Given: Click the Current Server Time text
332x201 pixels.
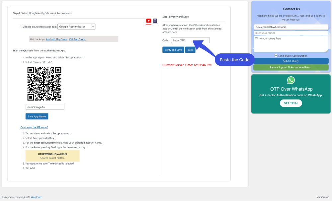Looking at the screenshot, I should point(187,65).
